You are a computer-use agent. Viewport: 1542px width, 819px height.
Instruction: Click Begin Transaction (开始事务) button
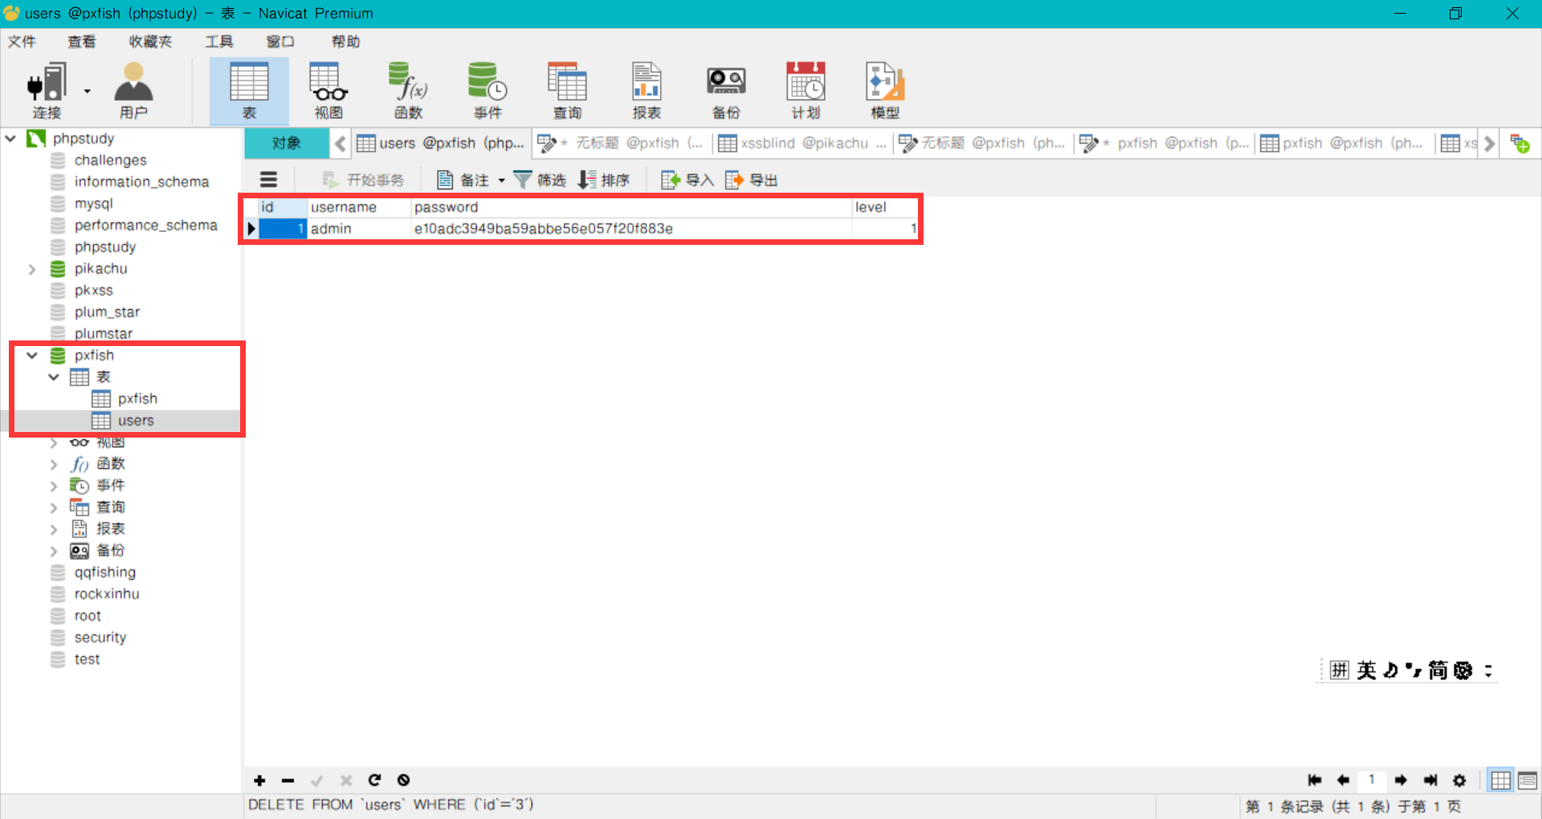363,180
